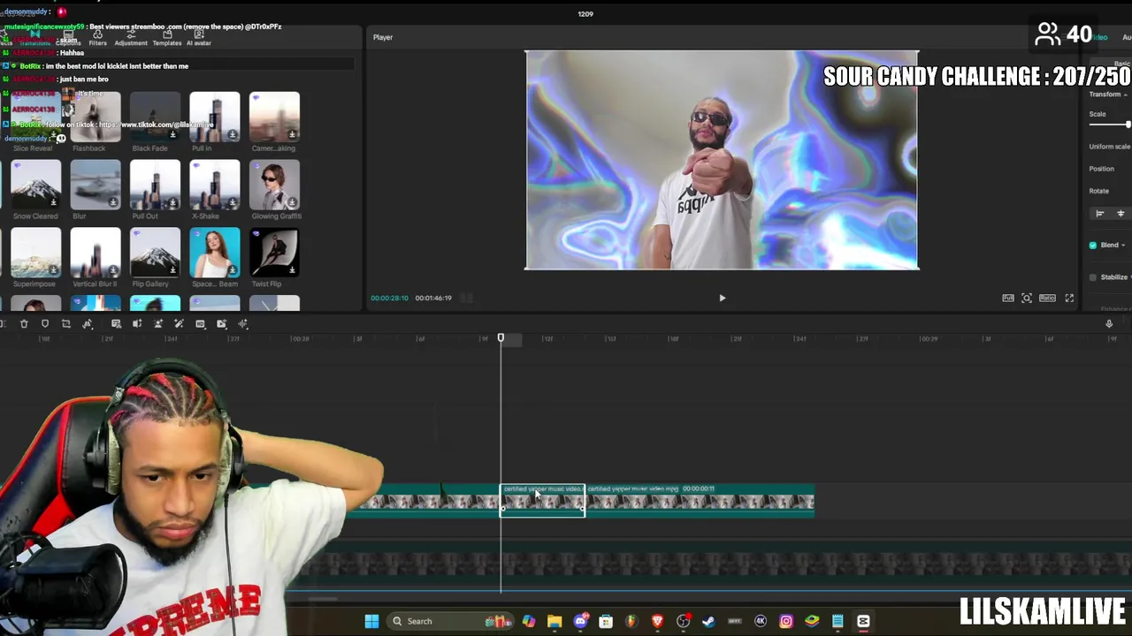Expand the Transform section arrow
The height and width of the screenshot is (636, 1132).
tap(1125, 95)
